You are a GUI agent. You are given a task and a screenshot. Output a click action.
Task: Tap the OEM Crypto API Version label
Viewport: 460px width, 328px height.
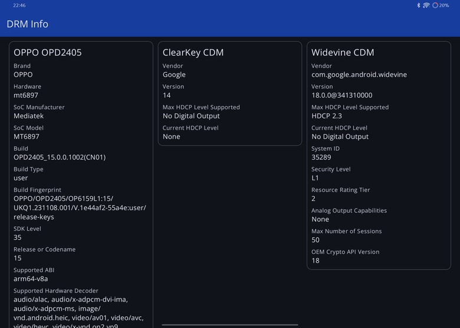tap(345, 252)
